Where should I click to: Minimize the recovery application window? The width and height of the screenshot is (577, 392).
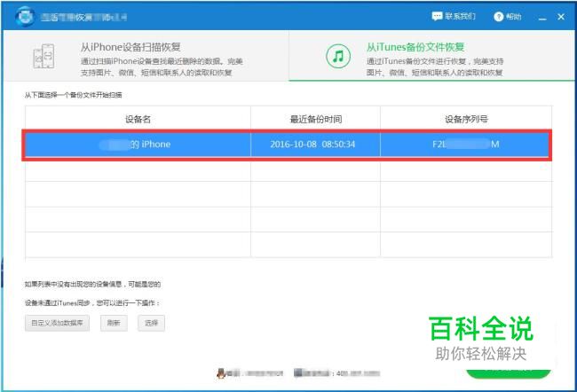pos(542,17)
